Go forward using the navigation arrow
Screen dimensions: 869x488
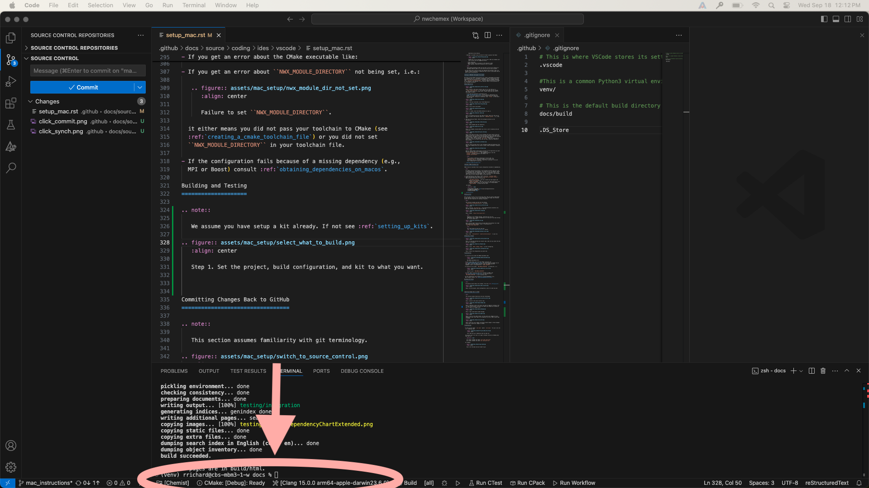(302, 19)
